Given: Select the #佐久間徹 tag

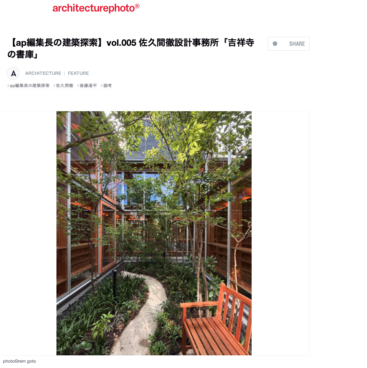Looking at the screenshot, I should pyautogui.click(x=63, y=86).
